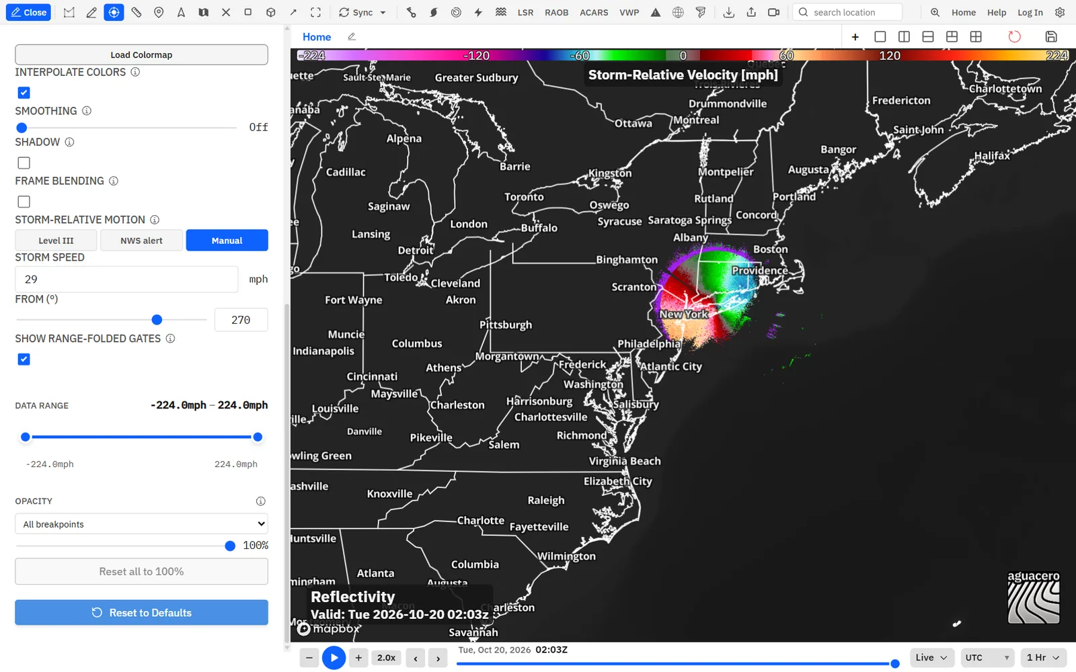Click the Opacity 100% slider handle
The width and height of the screenshot is (1076, 672).
click(x=230, y=546)
